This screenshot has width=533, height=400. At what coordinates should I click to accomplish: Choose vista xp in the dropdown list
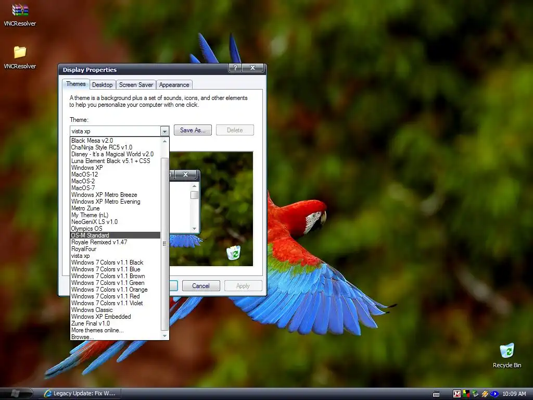tap(115, 256)
